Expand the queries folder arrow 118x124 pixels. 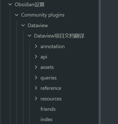pos(36,78)
